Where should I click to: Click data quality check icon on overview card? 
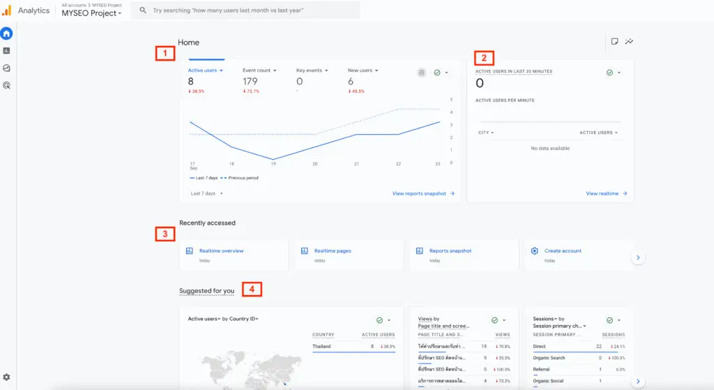(x=437, y=73)
